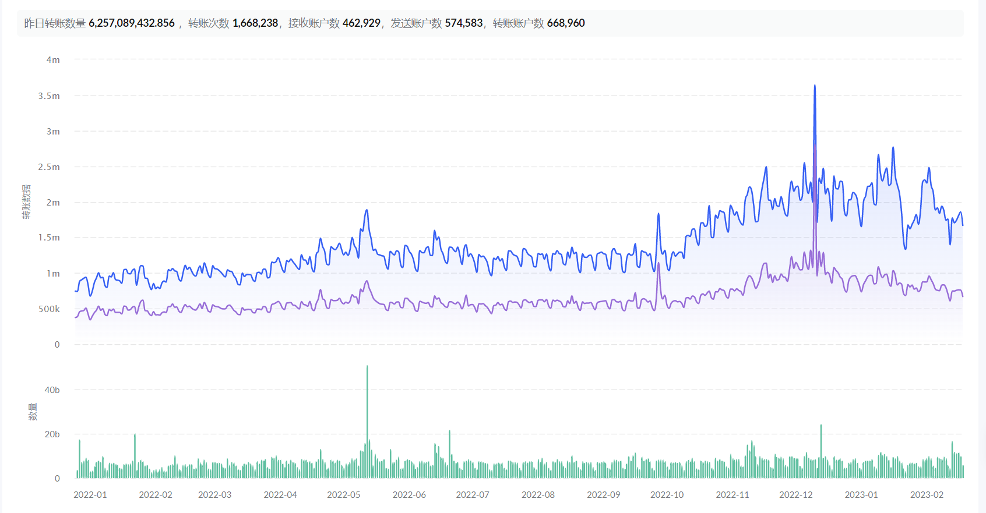Click the 2022-05 label on the x-axis
The height and width of the screenshot is (513, 986).
343,495
